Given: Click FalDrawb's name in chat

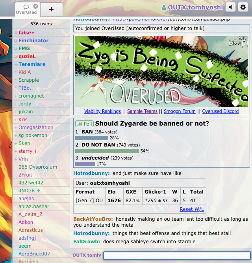Looking at the screenshot, I should tap(87, 242).
